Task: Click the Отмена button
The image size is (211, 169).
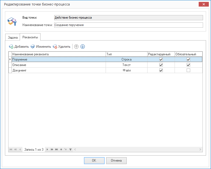Action: pyautogui.click(x=116, y=161)
